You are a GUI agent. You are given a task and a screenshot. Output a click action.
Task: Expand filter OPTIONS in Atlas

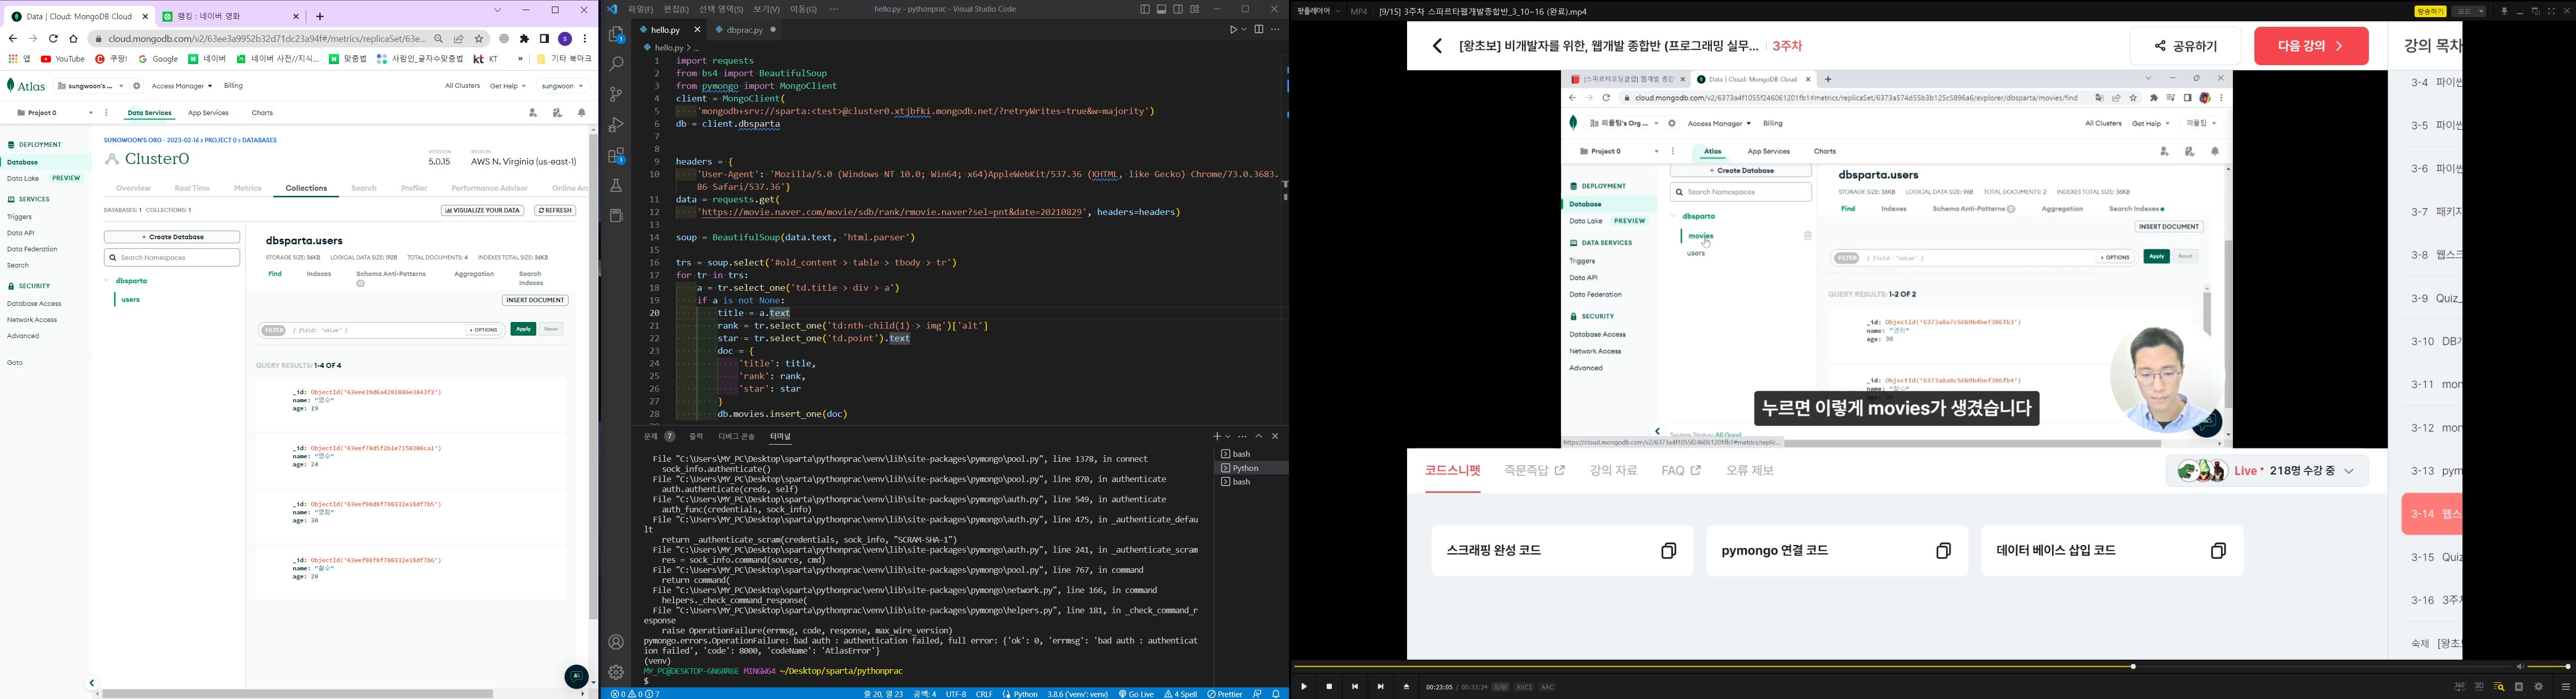pos(483,330)
